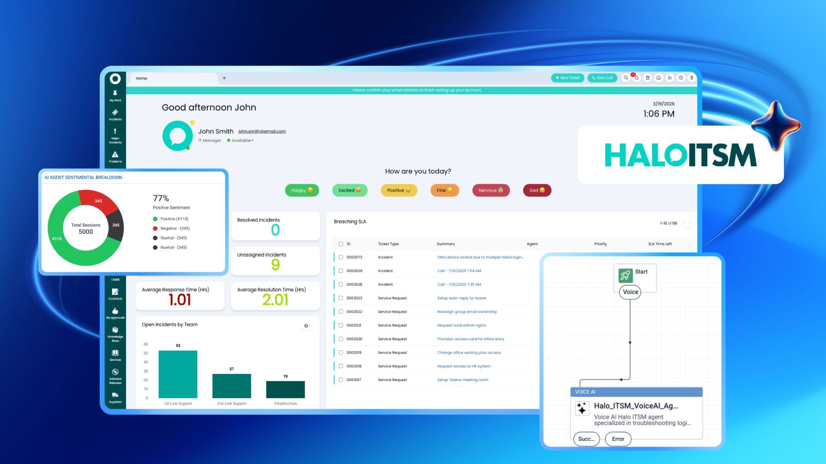Image resolution: width=826 pixels, height=464 pixels.
Task: Open the Incidents section in sidebar
Action: point(115,114)
